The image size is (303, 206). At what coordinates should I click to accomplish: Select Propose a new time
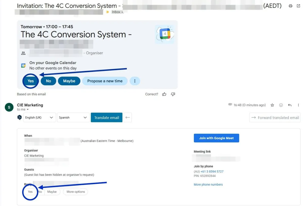point(105,81)
